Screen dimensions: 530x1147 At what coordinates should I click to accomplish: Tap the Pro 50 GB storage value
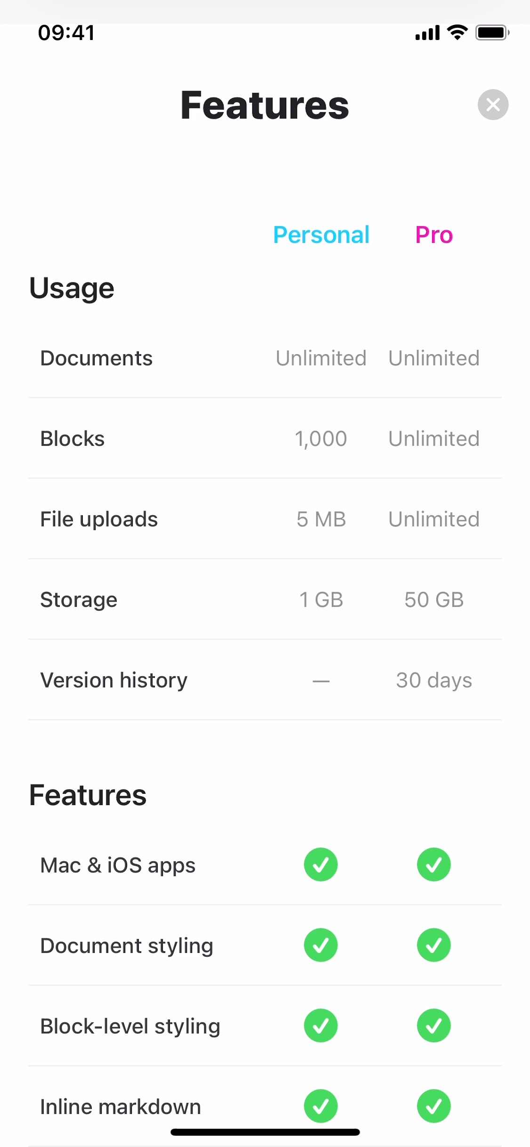434,600
